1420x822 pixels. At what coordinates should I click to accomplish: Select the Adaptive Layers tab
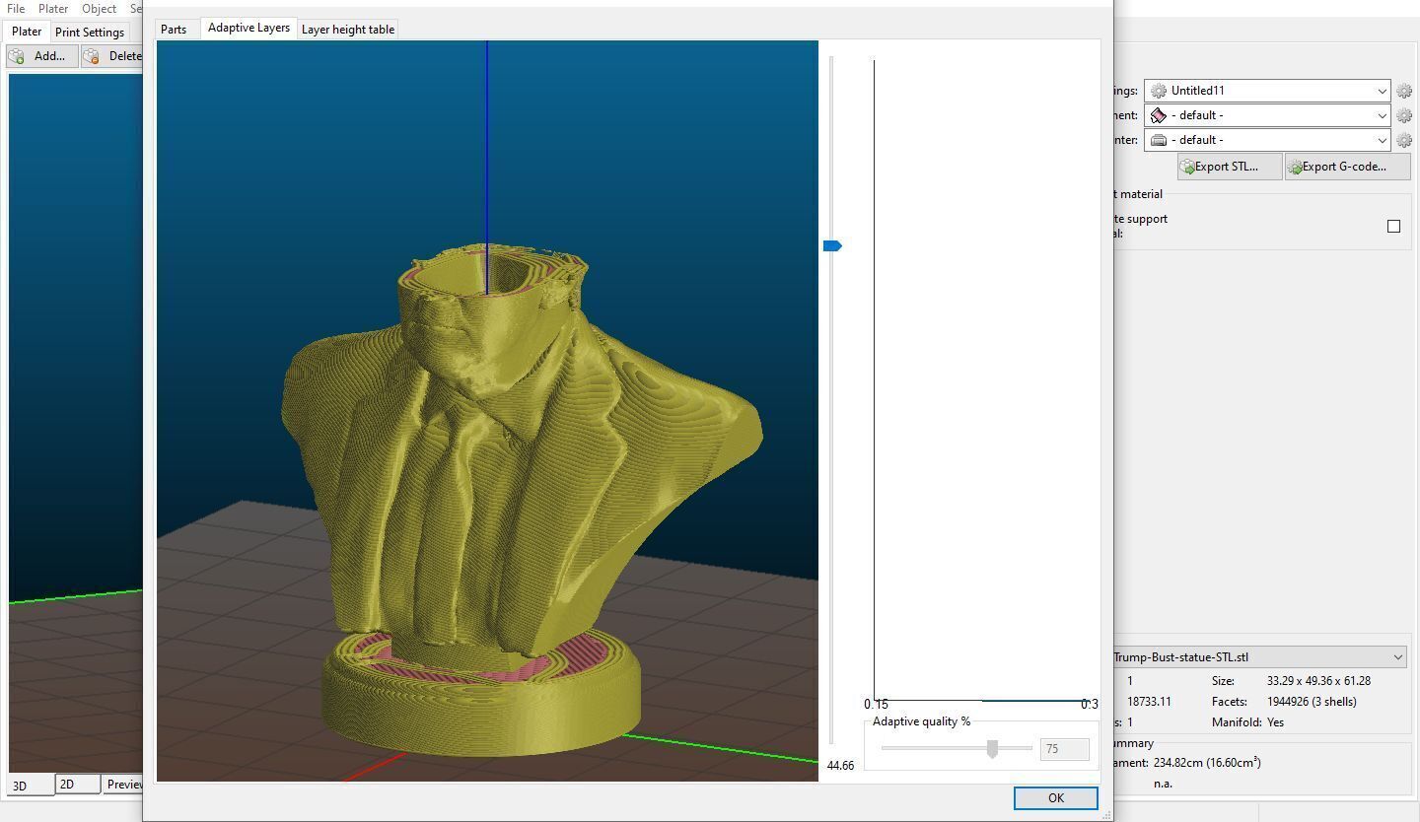248,28
